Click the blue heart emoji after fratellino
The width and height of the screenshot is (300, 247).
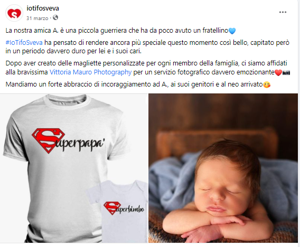[x=232, y=31]
